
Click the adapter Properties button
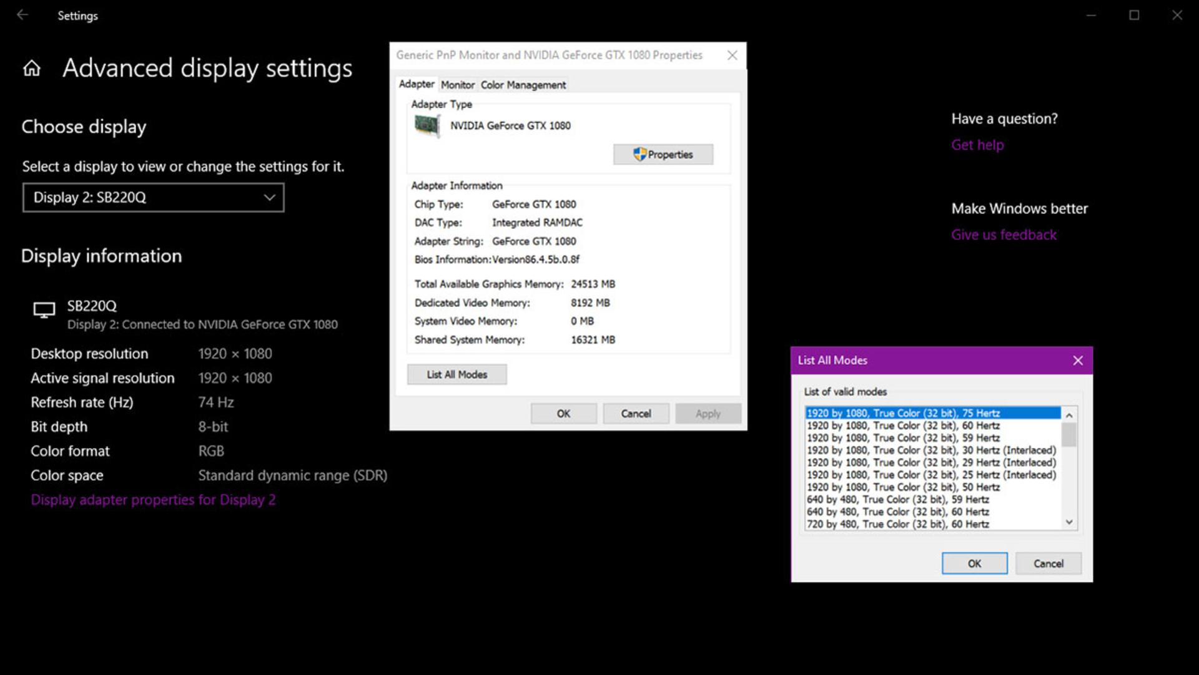coord(663,155)
